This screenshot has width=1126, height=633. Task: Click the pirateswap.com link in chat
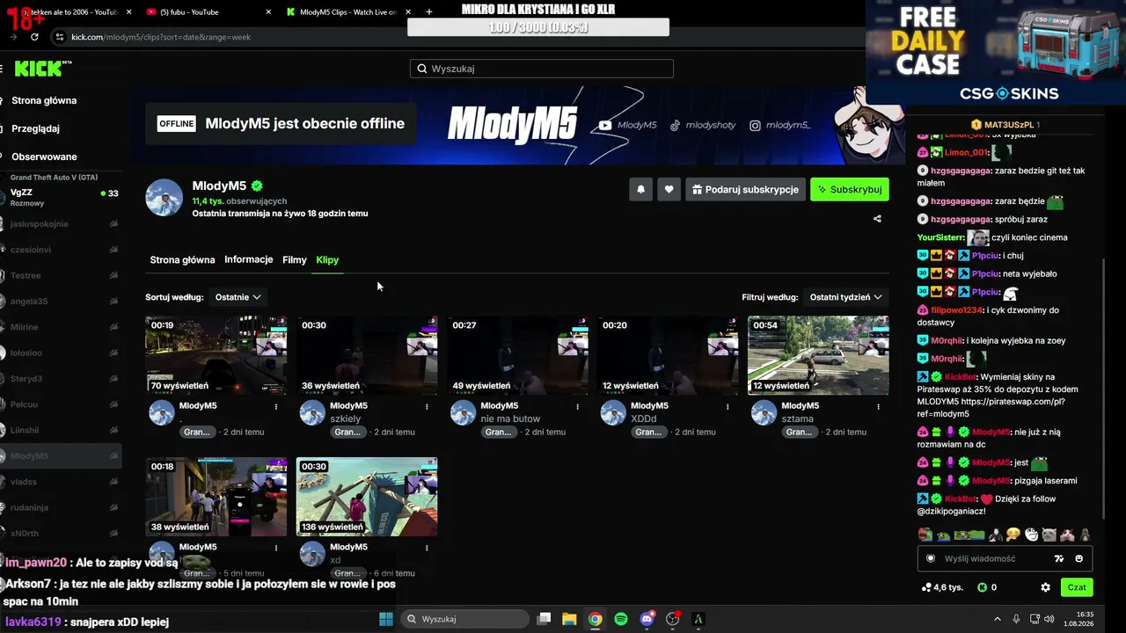tap(992, 408)
